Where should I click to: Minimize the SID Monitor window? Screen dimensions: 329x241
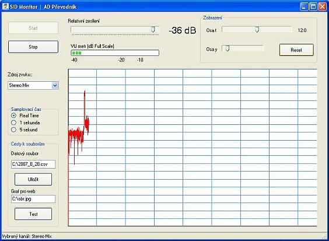(304, 7)
